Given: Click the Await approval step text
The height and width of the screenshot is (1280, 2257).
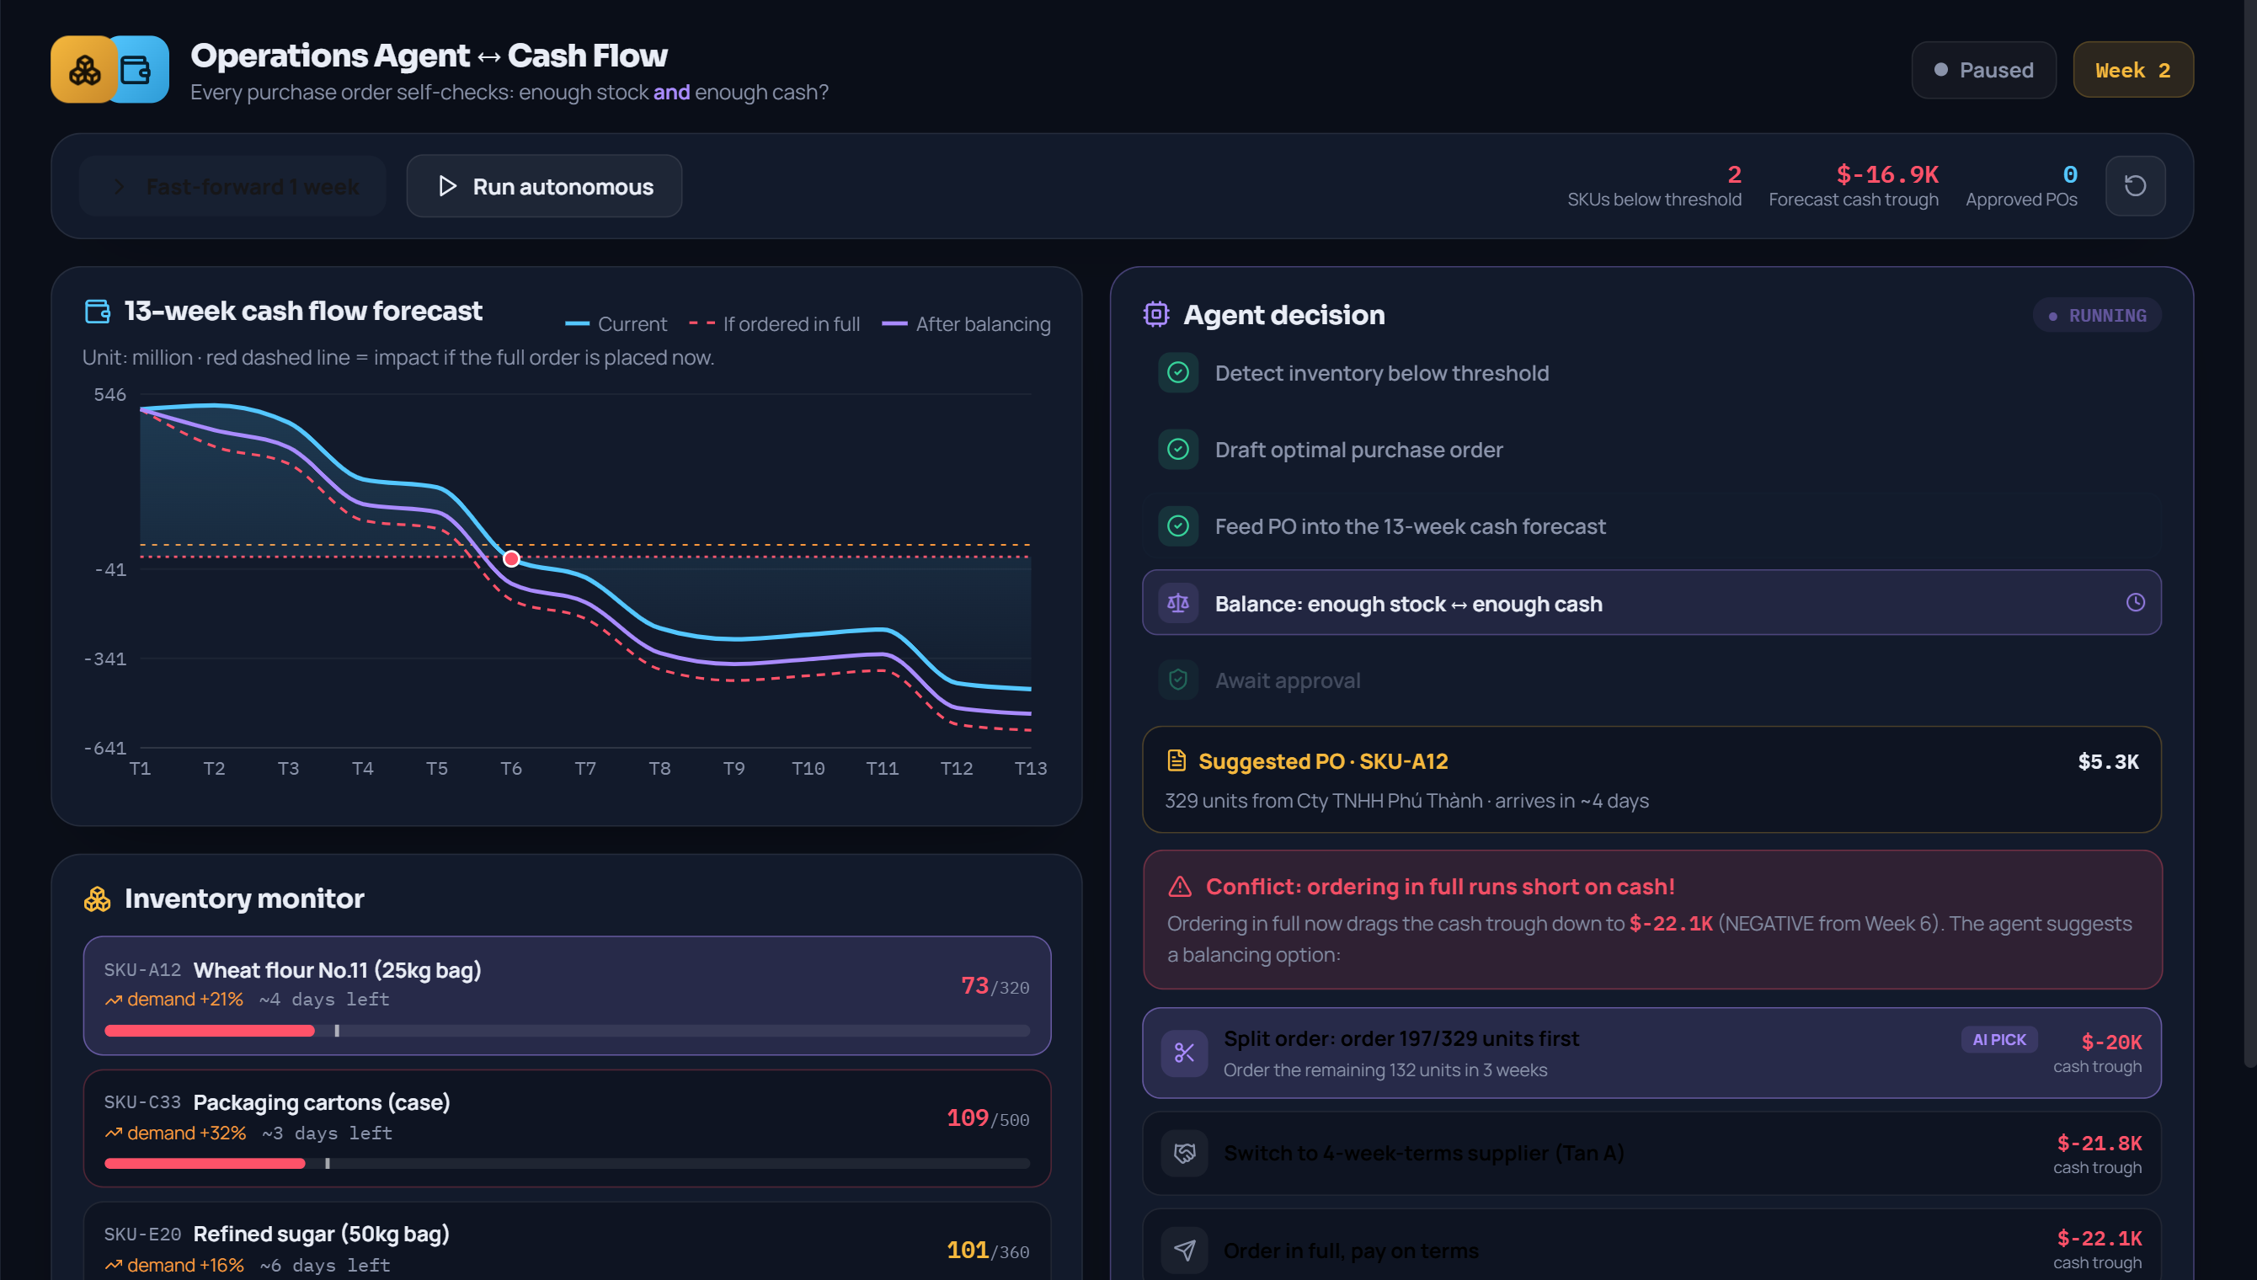Looking at the screenshot, I should [x=1288, y=680].
